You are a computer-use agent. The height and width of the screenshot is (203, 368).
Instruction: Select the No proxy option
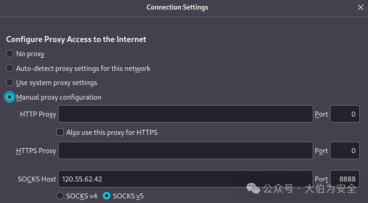(x=10, y=54)
